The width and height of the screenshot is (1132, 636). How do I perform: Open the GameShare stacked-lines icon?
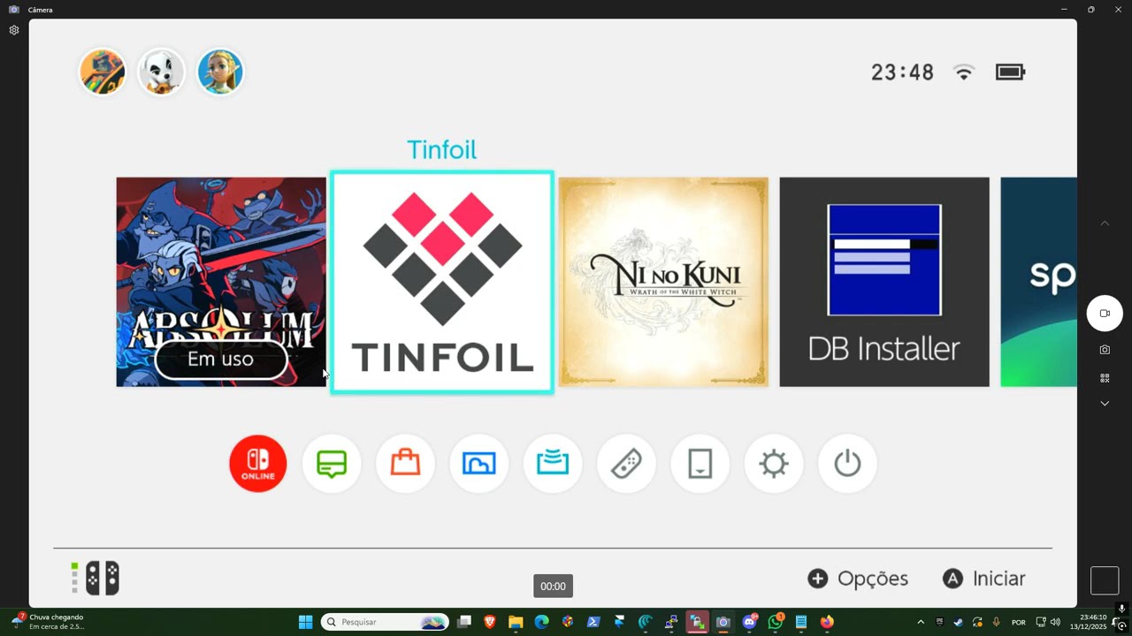(x=553, y=463)
